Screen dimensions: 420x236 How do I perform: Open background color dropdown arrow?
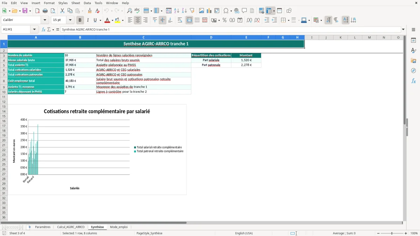tap(122, 20)
